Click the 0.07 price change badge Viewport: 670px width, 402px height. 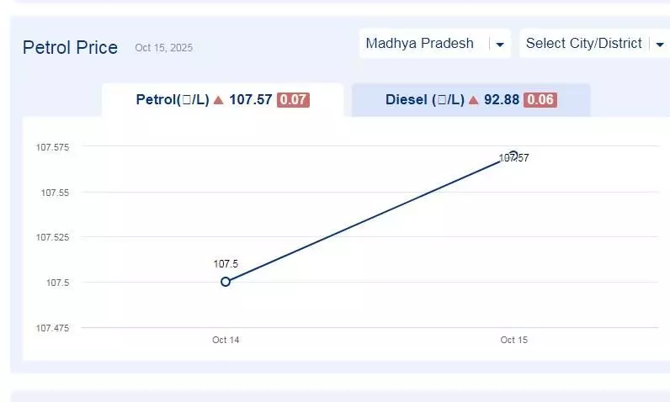point(293,100)
